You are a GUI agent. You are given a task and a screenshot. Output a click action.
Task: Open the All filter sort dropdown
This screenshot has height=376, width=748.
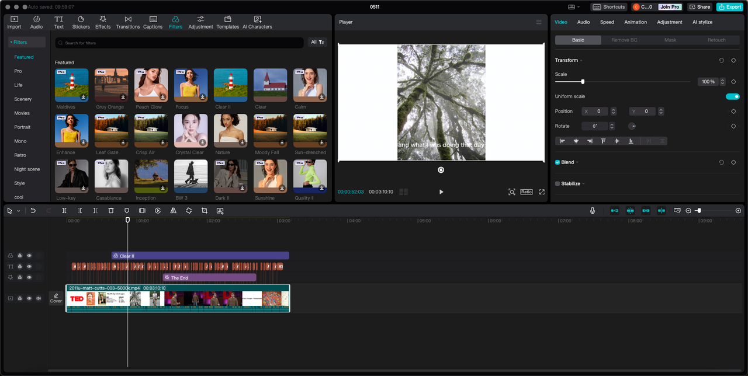(317, 42)
